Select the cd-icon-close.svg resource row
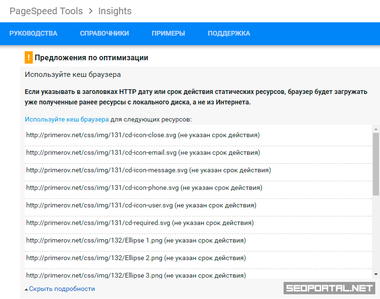Viewport: 380px width, 299px height. tap(143, 135)
